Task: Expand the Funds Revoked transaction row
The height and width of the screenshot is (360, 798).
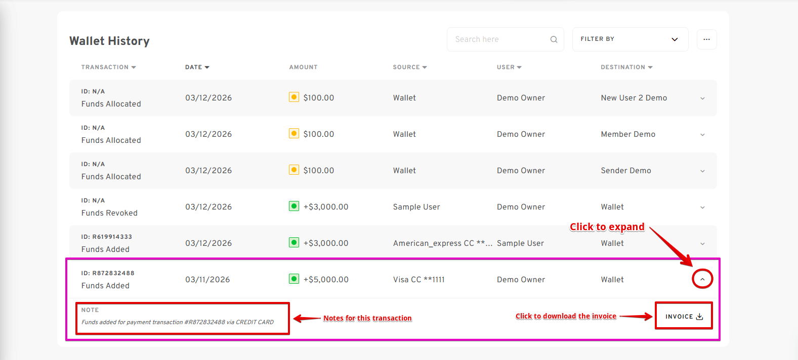Action: click(702, 208)
